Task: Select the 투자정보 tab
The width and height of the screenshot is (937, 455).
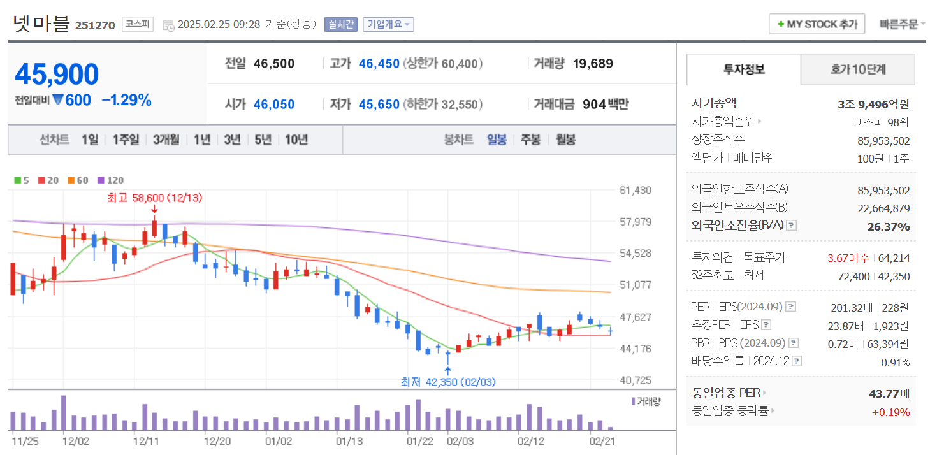Action: pyautogui.click(x=743, y=69)
